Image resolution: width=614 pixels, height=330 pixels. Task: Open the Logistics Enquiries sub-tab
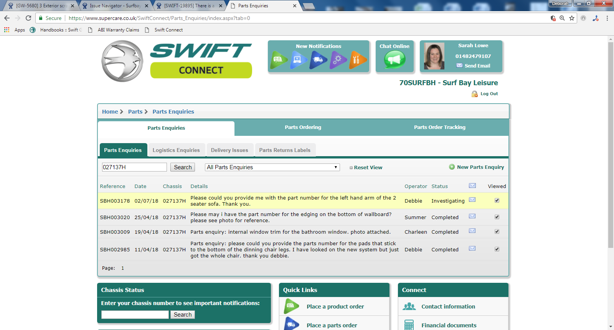point(176,150)
